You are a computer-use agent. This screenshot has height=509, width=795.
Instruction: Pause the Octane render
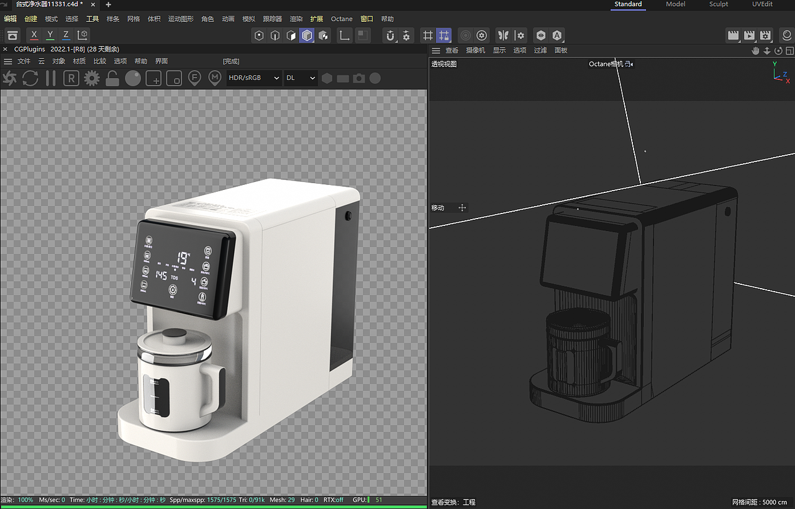pyautogui.click(x=51, y=78)
